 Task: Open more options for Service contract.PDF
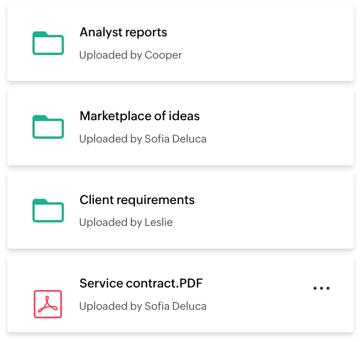click(x=321, y=288)
